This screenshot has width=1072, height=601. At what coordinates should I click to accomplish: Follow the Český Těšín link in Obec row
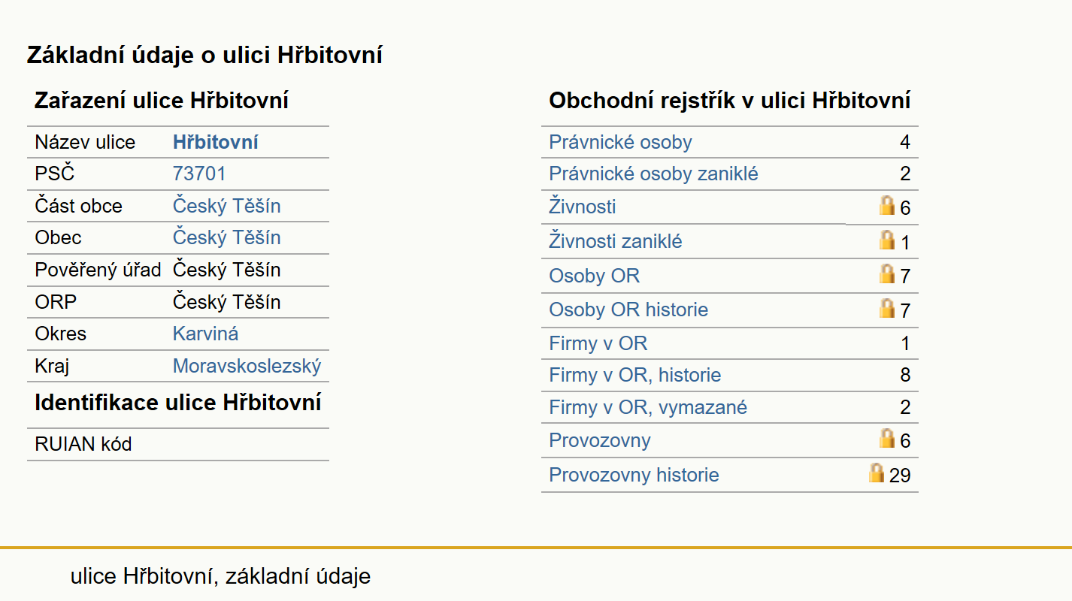click(227, 237)
